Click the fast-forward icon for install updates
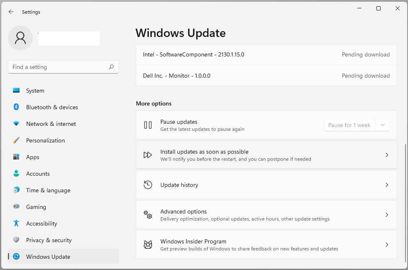408x270 pixels. click(148, 155)
